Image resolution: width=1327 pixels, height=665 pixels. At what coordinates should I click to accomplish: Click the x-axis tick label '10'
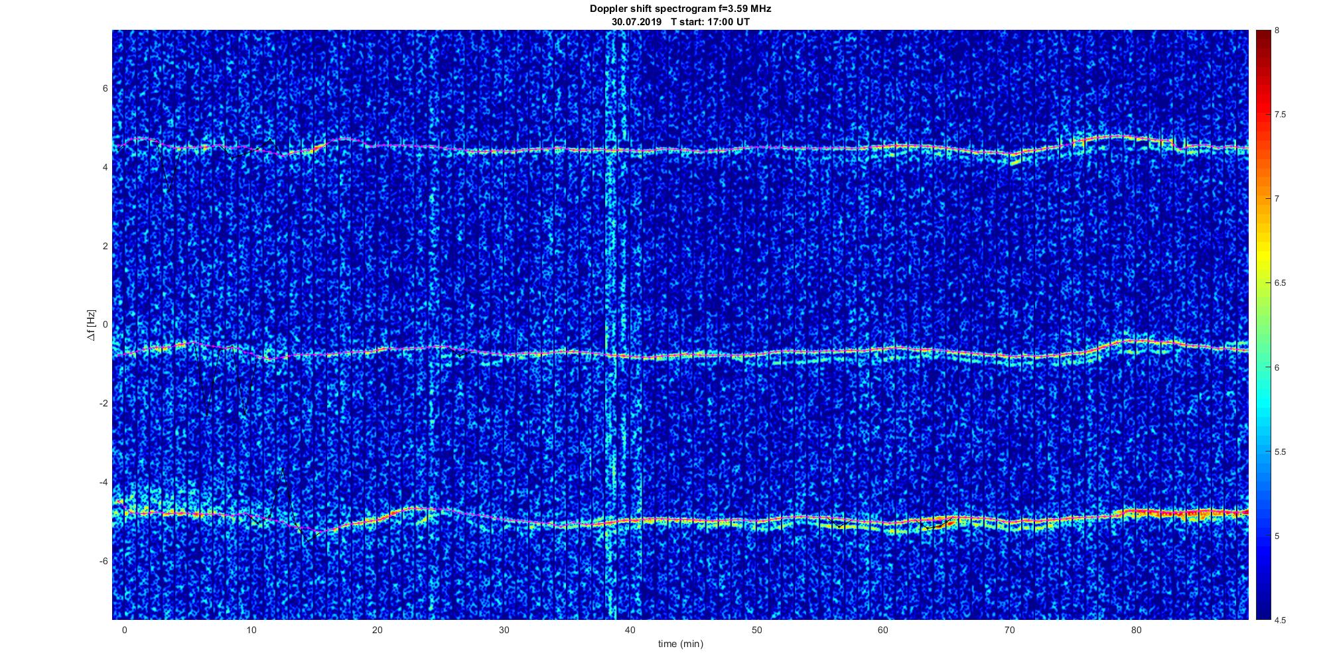pos(251,630)
